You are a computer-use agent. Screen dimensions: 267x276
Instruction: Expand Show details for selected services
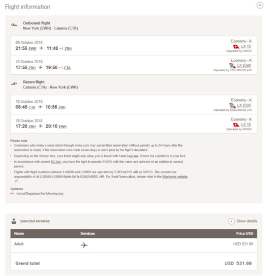pyautogui.click(x=243, y=221)
